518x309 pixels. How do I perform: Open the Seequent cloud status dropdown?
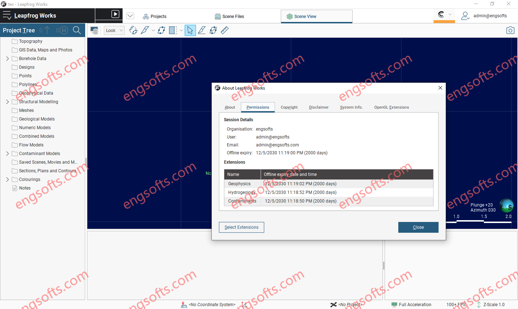pos(444,15)
